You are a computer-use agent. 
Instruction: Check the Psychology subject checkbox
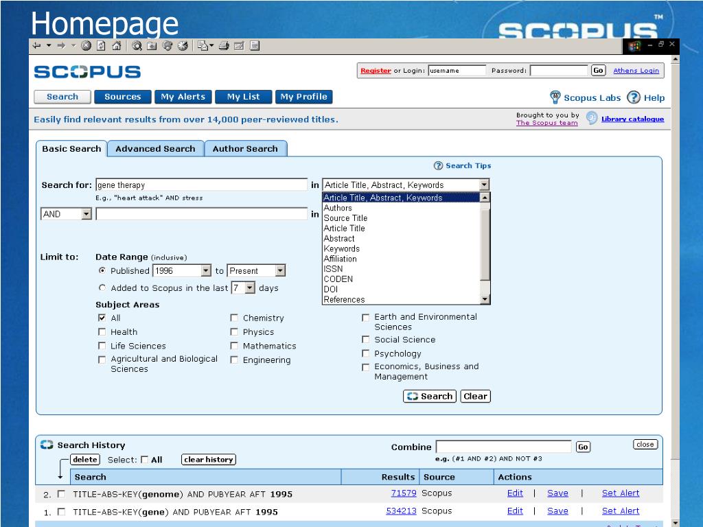365,353
